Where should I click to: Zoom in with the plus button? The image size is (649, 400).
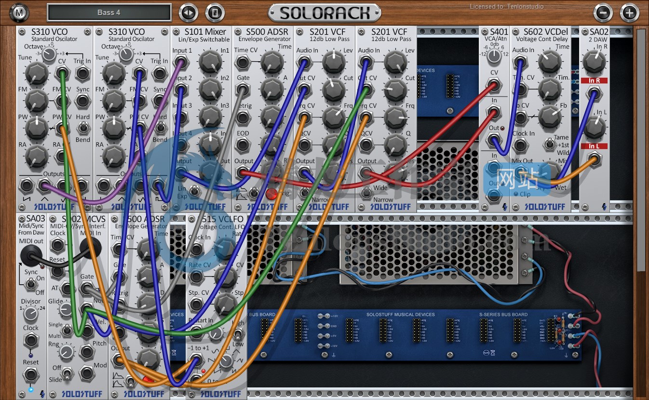pyautogui.click(x=629, y=13)
